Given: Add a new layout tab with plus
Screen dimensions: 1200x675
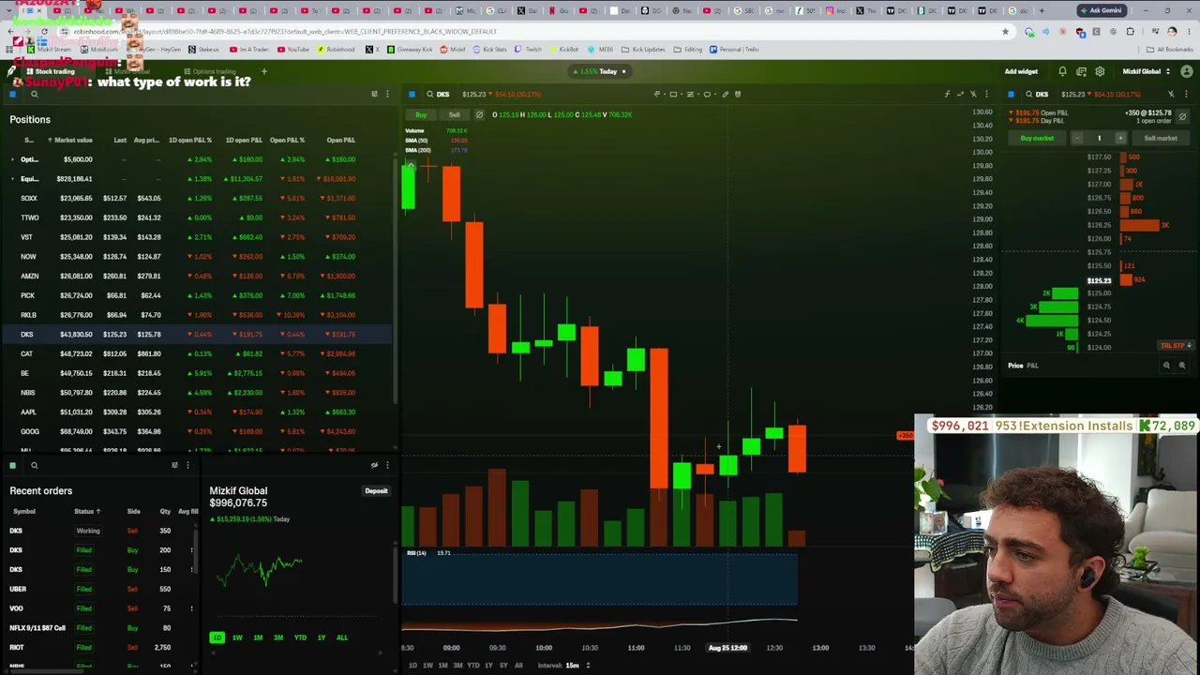Looking at the screenshot, I should (x=263, y=71).
